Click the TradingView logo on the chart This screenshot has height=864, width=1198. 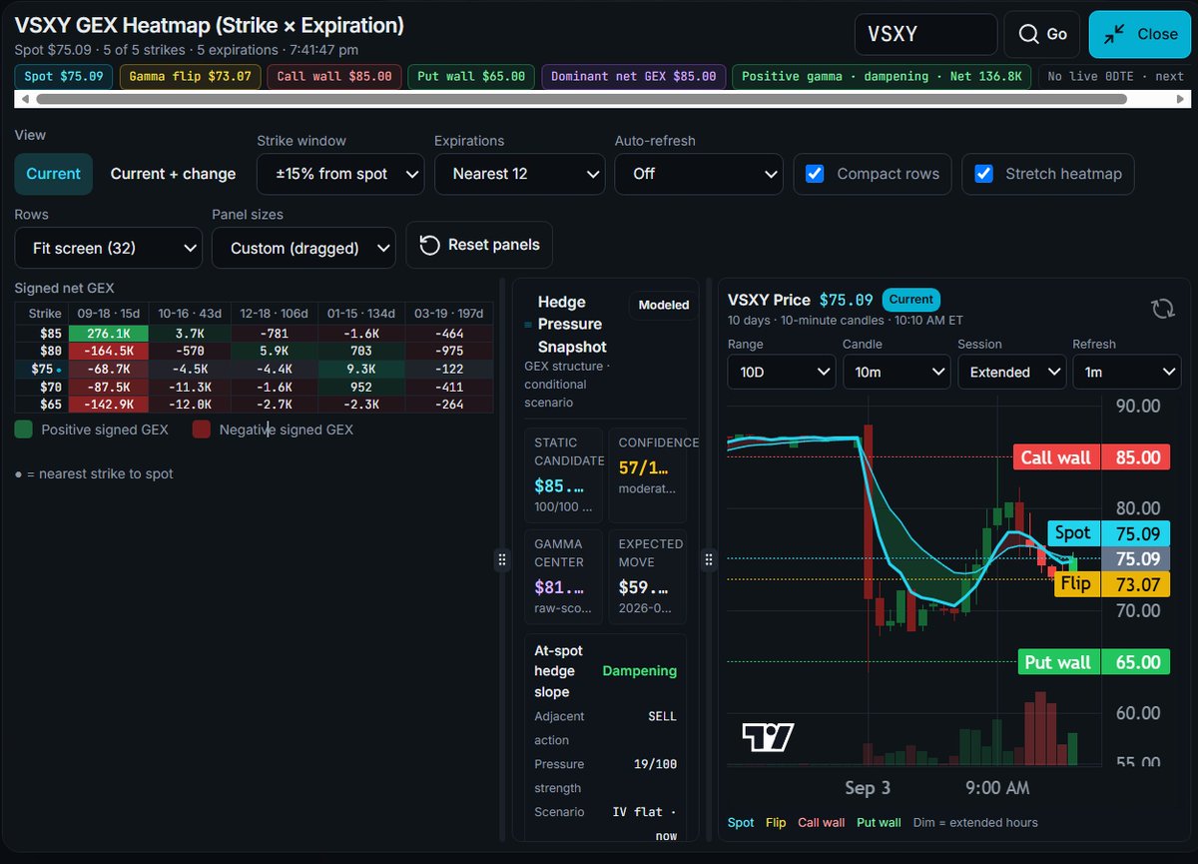768,737
